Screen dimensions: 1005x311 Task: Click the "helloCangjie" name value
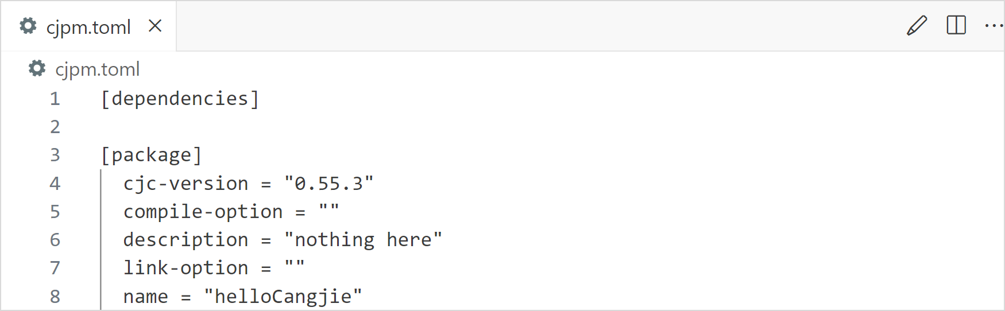point(283,297)
